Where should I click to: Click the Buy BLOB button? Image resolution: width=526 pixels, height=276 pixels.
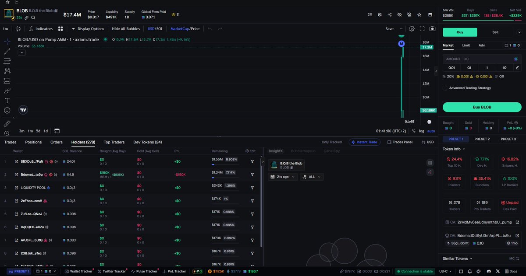482,107
